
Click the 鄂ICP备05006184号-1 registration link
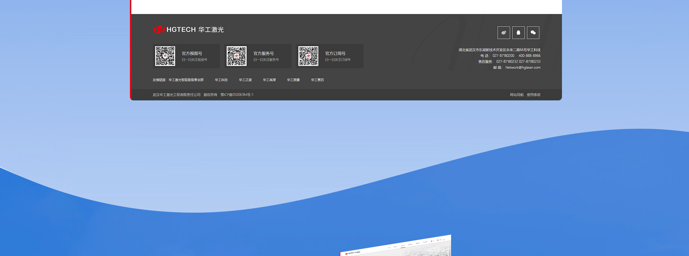pyautogui.click(x=237, y=95)
